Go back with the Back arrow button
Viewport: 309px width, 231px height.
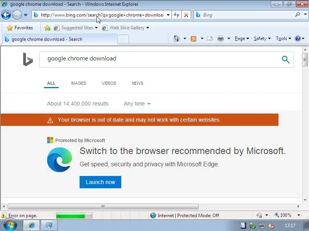6,15
